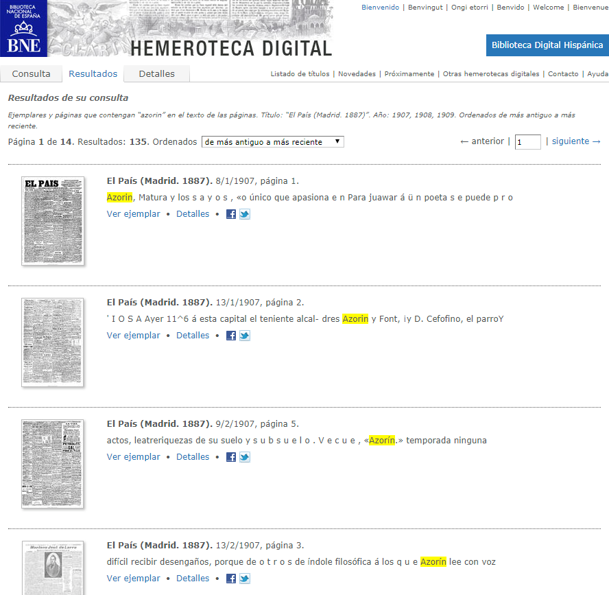609x595 pixels.
Task: Click the page number input field
Action: point(527,142)
